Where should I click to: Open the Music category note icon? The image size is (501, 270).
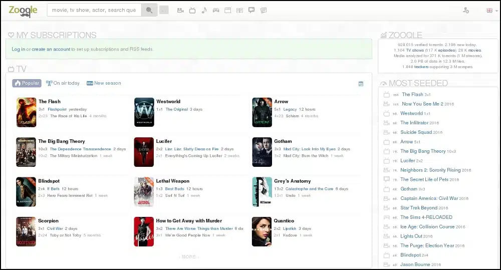204,10
